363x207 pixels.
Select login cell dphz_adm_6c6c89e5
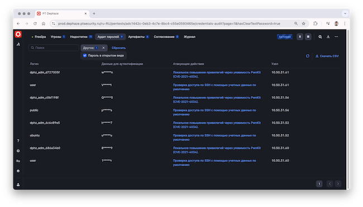coord(45,123)
